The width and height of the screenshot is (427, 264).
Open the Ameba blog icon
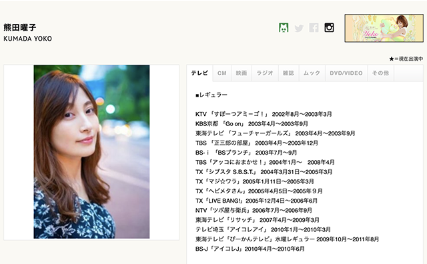(284, 28)
